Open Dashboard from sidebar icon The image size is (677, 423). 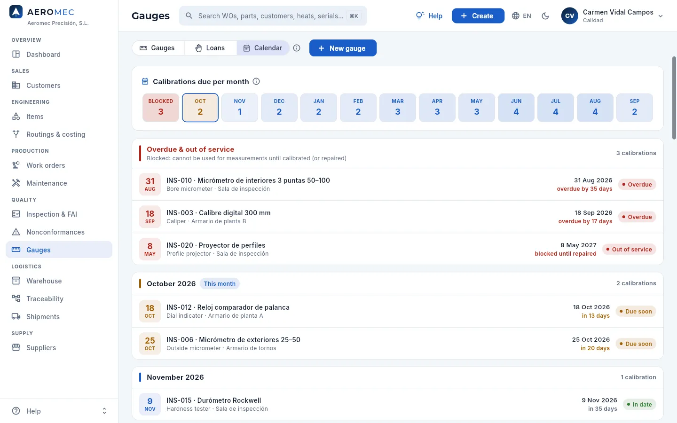point(16,54)
